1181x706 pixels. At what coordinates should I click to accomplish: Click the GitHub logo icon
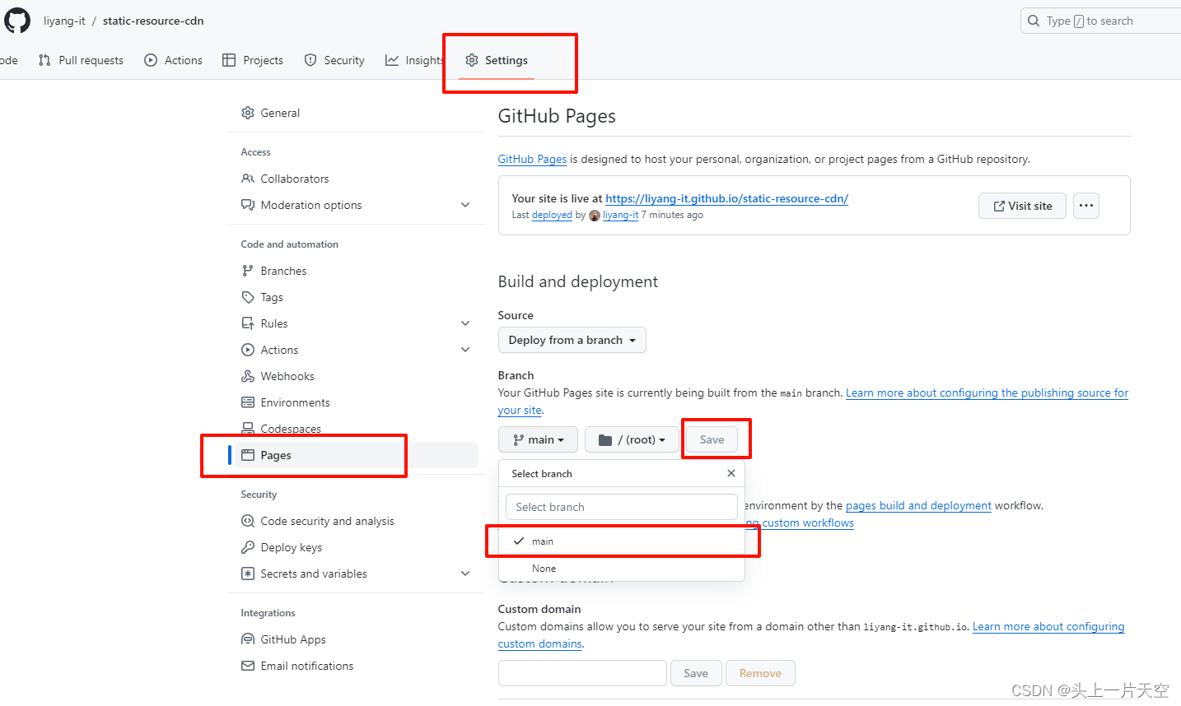point(16,21)
